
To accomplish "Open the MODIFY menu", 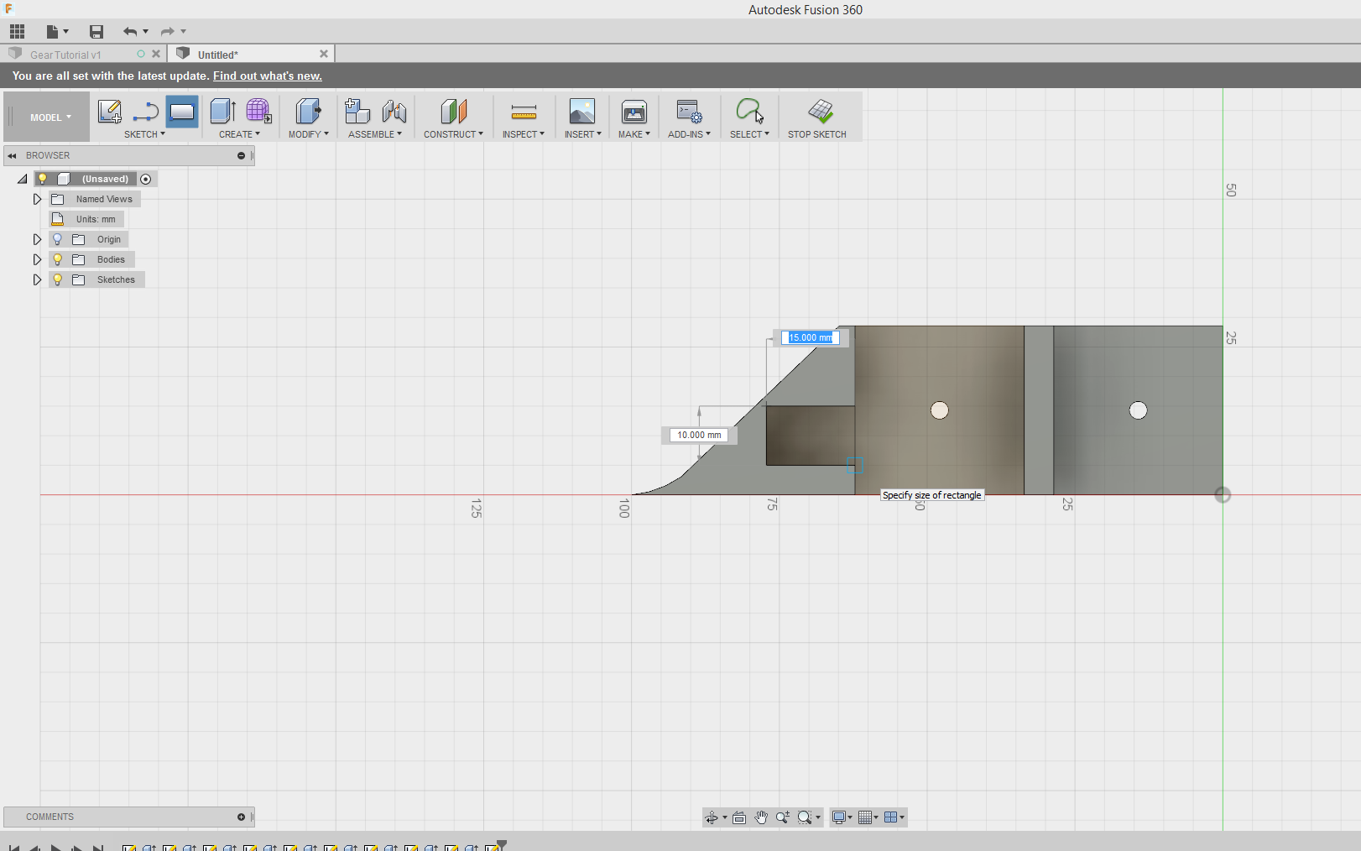I will coord(308,134).
